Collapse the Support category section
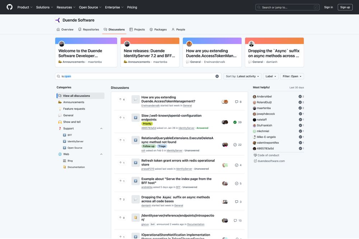Viewport: 359px width, 239px height. 101,128
